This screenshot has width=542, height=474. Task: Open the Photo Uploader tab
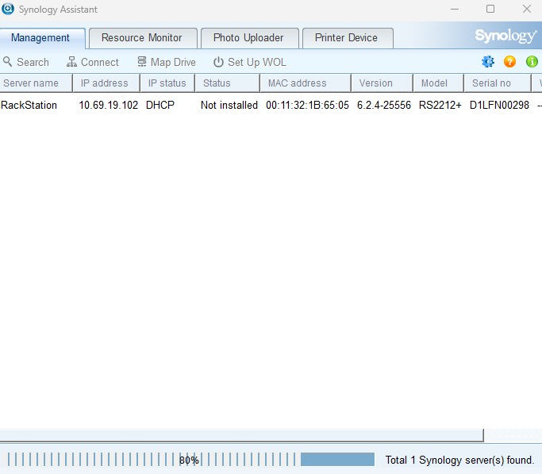coord(249,37)
